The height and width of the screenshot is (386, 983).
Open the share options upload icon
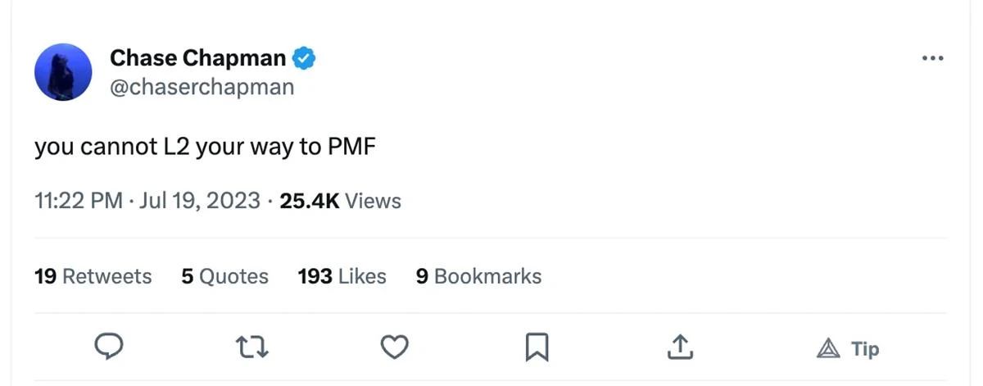[x=678, y=348]
